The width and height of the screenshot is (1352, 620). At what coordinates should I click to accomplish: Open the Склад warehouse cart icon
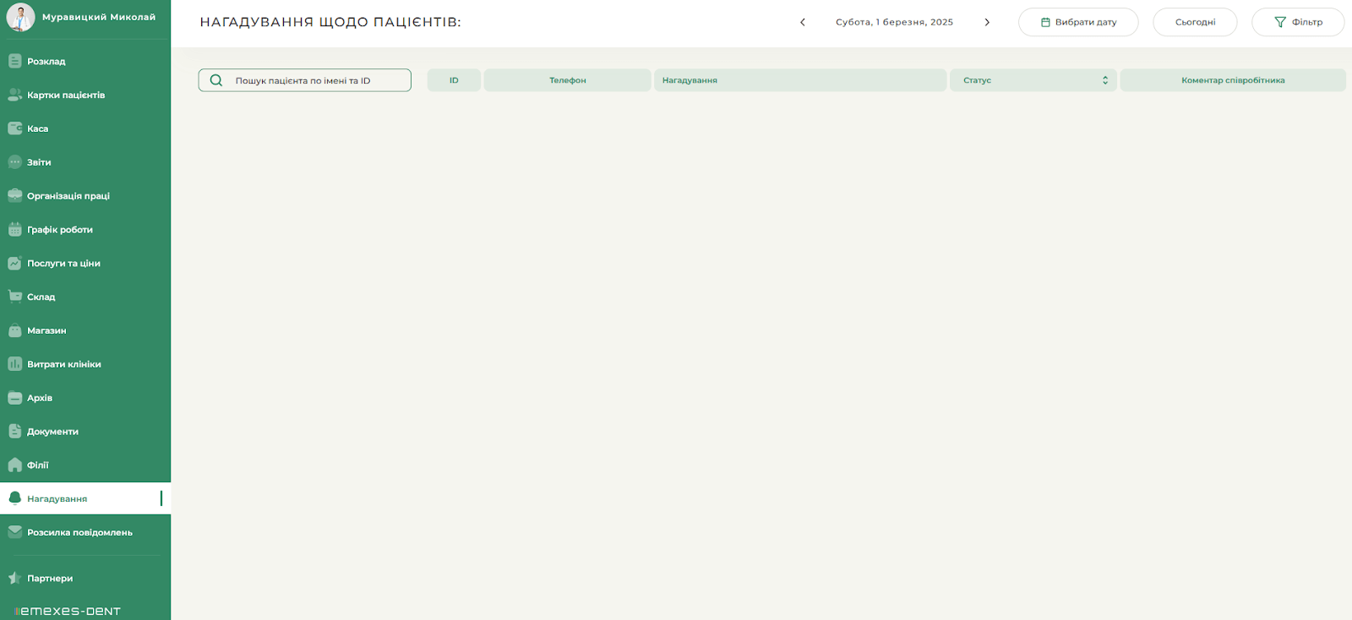pyautogui.click(x=14, y=296)
